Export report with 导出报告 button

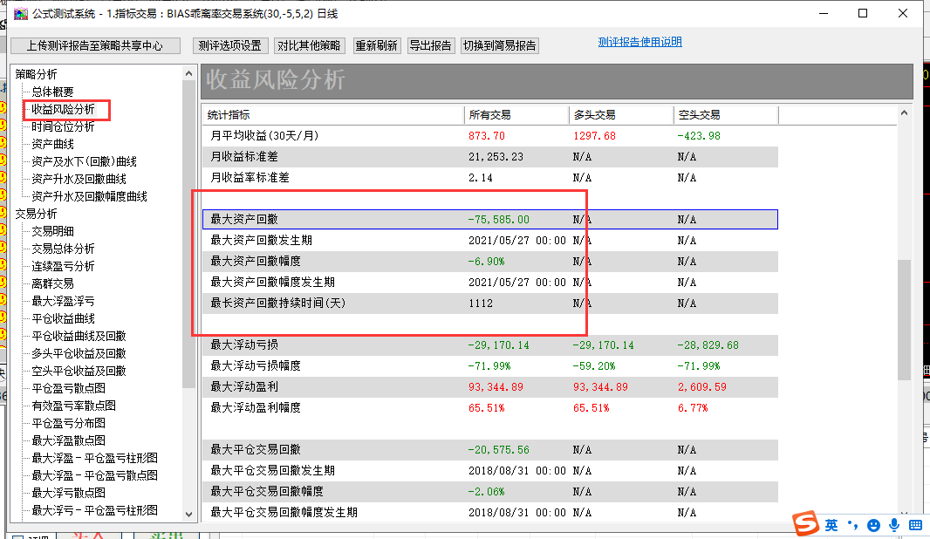pyautogui.click(x=430, y=45)
